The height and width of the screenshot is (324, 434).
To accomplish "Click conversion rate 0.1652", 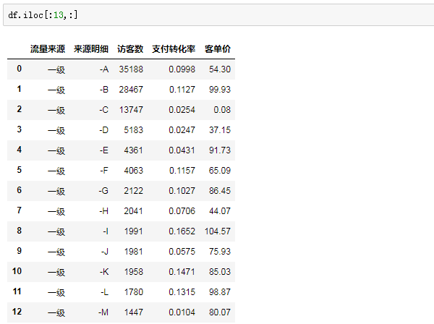I will [182, 231].
